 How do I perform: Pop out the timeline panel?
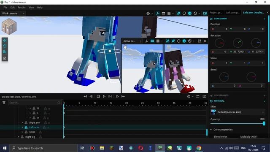204,97
